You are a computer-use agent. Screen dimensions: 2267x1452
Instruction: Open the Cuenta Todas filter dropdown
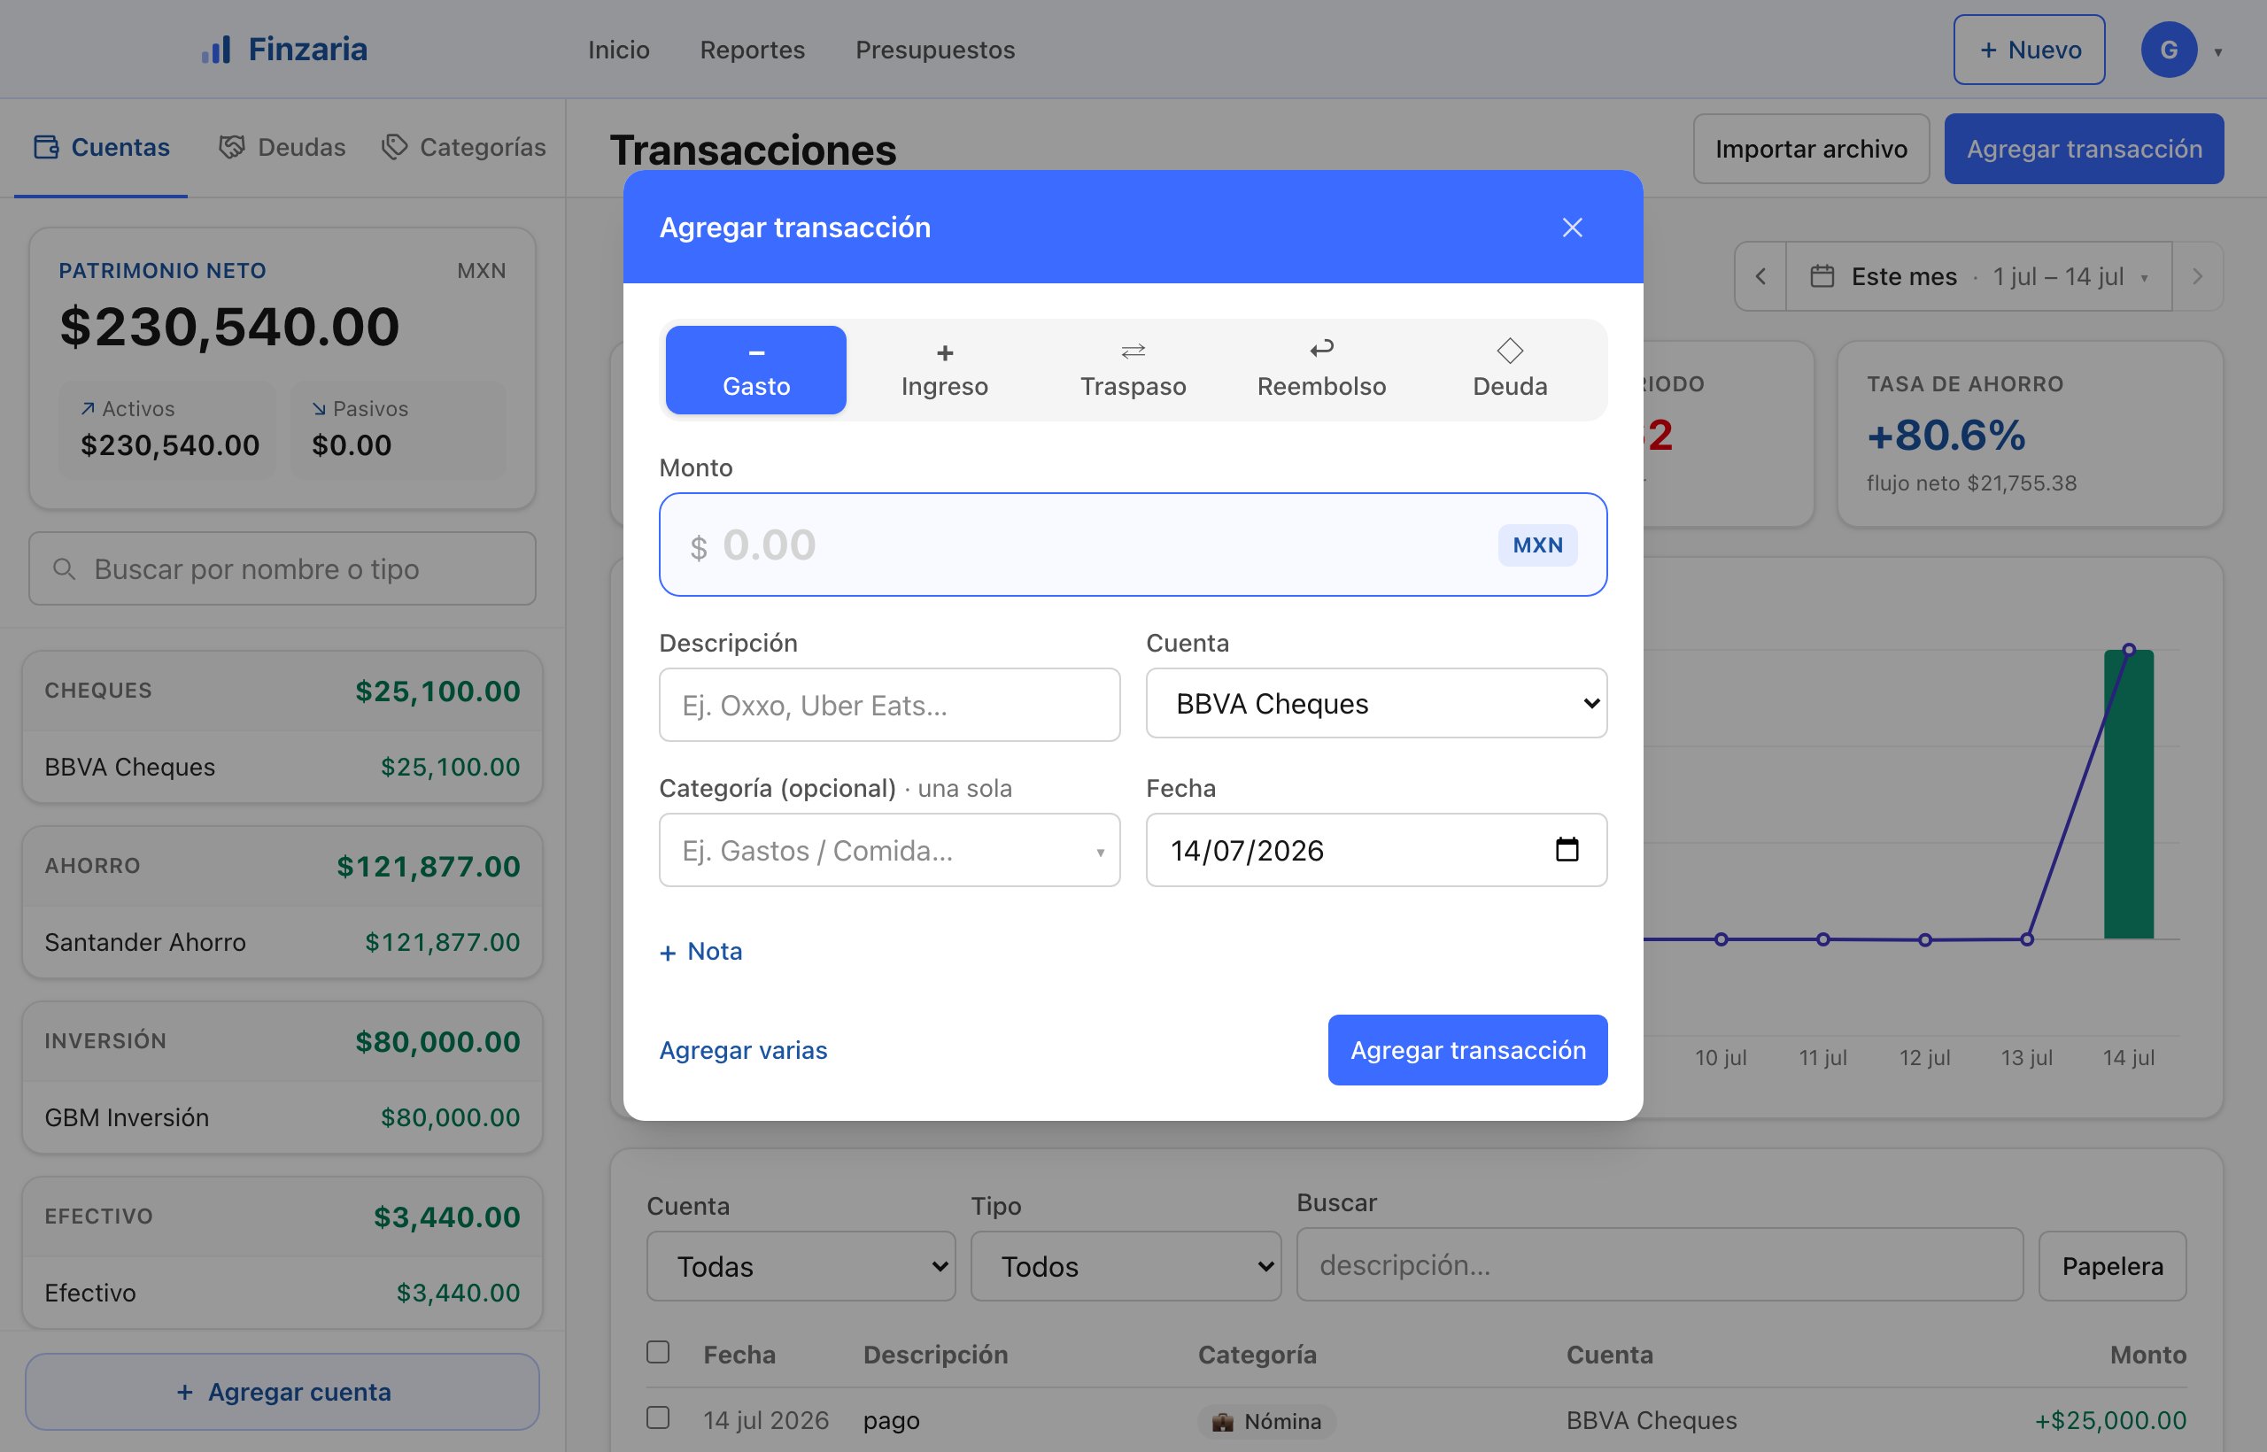(801, 1266)
